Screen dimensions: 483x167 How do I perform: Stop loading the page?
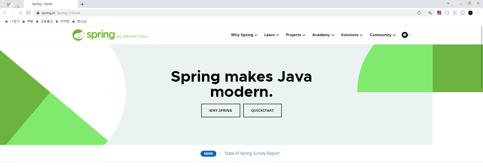[x=21, y=13]
